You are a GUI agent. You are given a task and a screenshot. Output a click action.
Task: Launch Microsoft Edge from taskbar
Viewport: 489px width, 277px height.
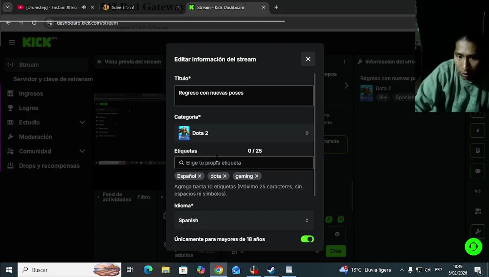coord(148,270)
